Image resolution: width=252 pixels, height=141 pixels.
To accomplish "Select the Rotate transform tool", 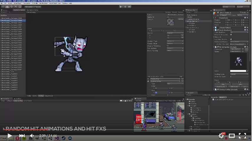I will coord(11,6).
